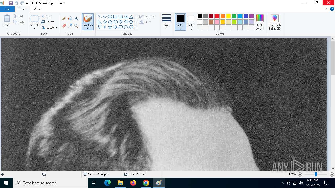Open the shape Outline dropdown

[x=148, y=16]
